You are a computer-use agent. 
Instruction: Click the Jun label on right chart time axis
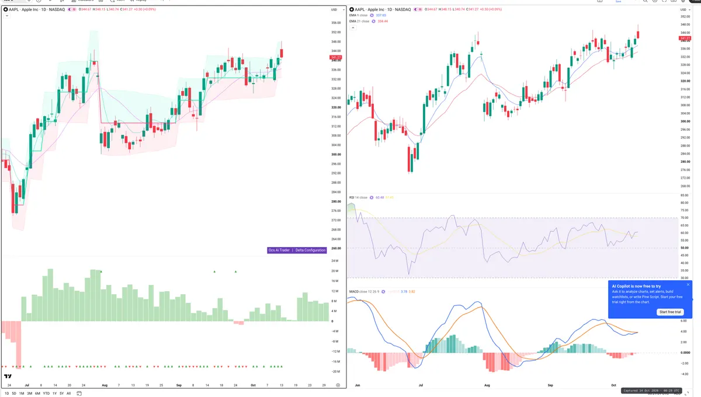click(x=358, y=386)
